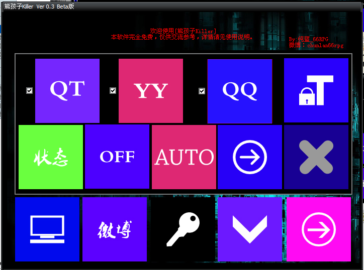
Task: Click the purple down chevron tile
Action: pos(250,229)
